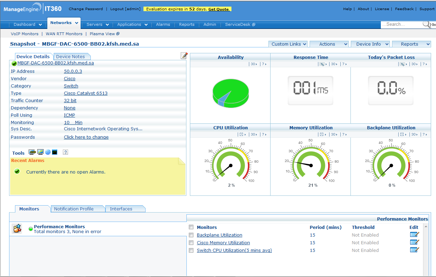Open the Reports dropdown beside Device Info

point(412,44)
